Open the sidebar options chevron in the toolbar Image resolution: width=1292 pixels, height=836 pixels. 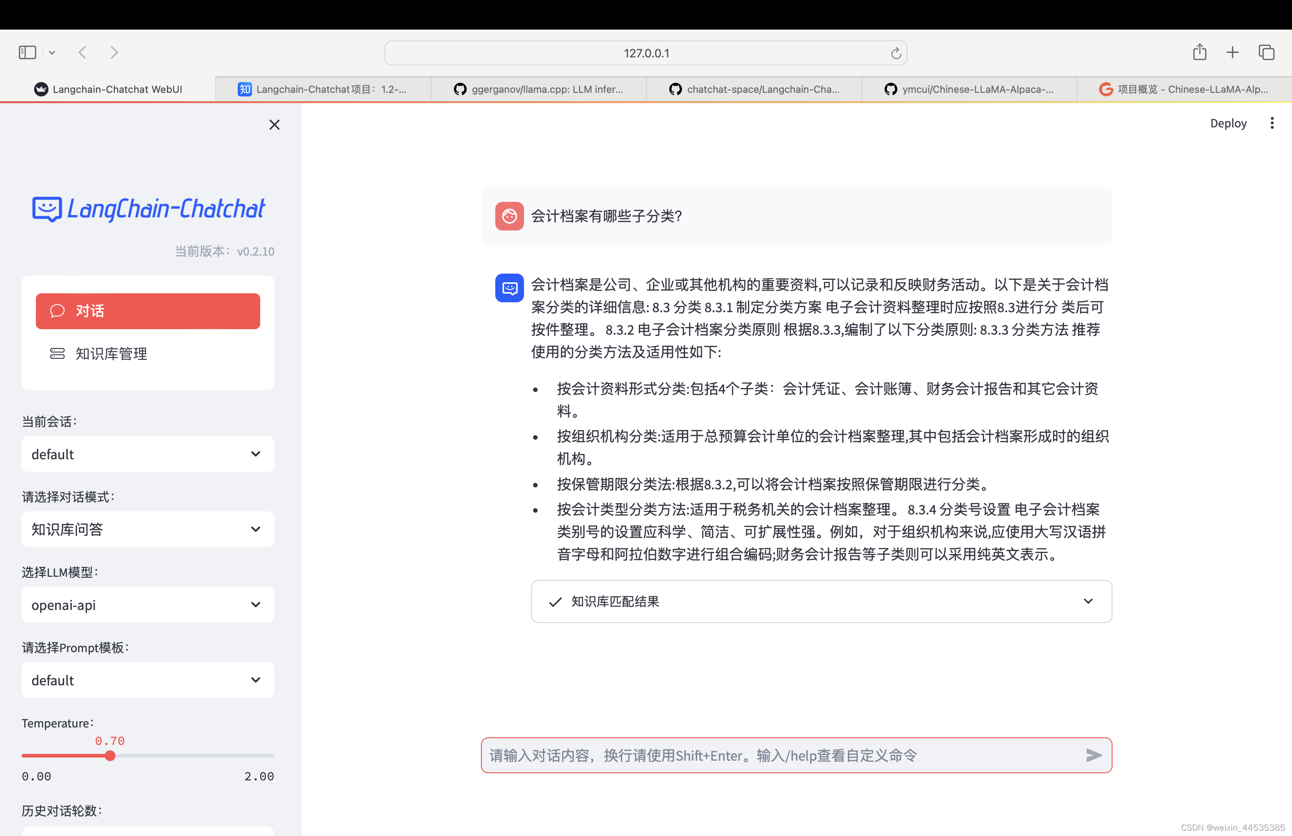click(x=52, y=52)
